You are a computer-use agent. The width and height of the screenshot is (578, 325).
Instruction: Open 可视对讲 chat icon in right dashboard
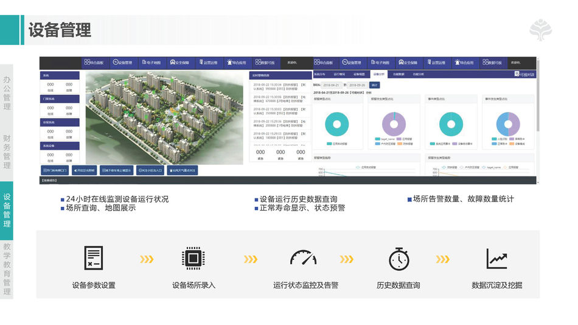click(x=524, y=74)
